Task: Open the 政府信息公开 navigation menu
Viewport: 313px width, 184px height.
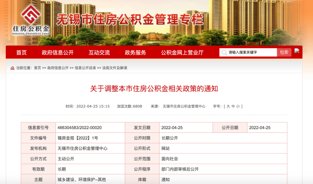Action: pos(58,52)
